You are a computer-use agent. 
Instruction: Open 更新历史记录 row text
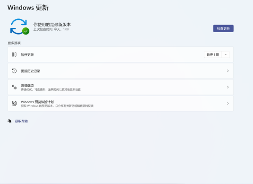31,71
